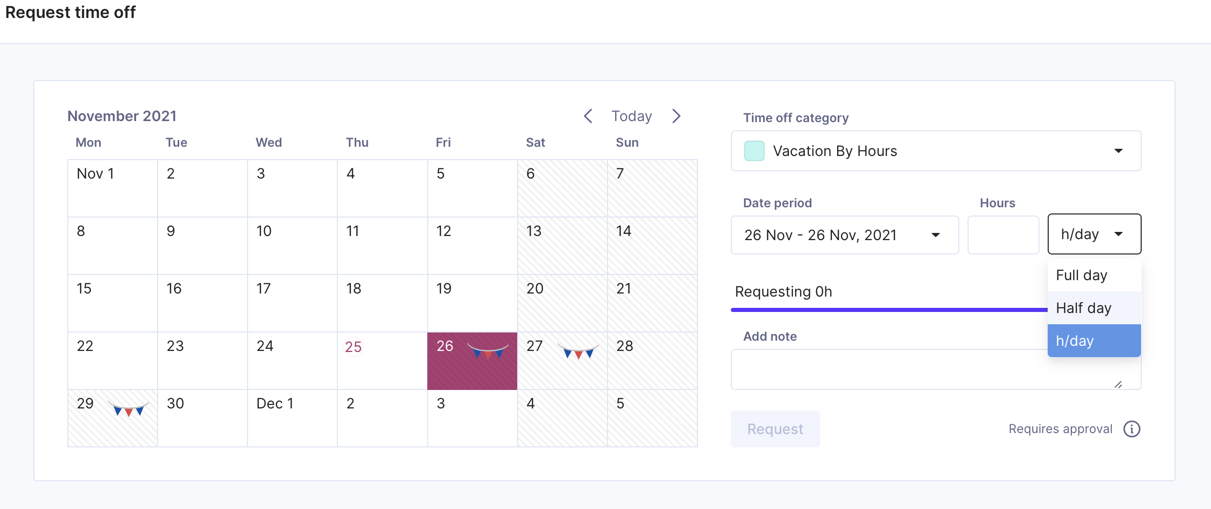Image resolution: width=1211 pixels, height=509 pixels.
Task: Choose Half day option
Action: point(1094,308)
